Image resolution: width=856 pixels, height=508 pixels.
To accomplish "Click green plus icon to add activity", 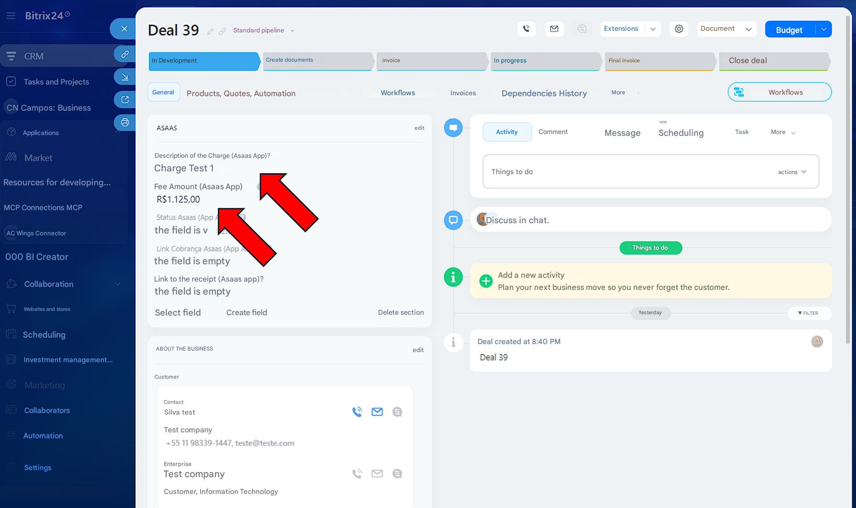I will pyautogui.click(x=486, y=281).
